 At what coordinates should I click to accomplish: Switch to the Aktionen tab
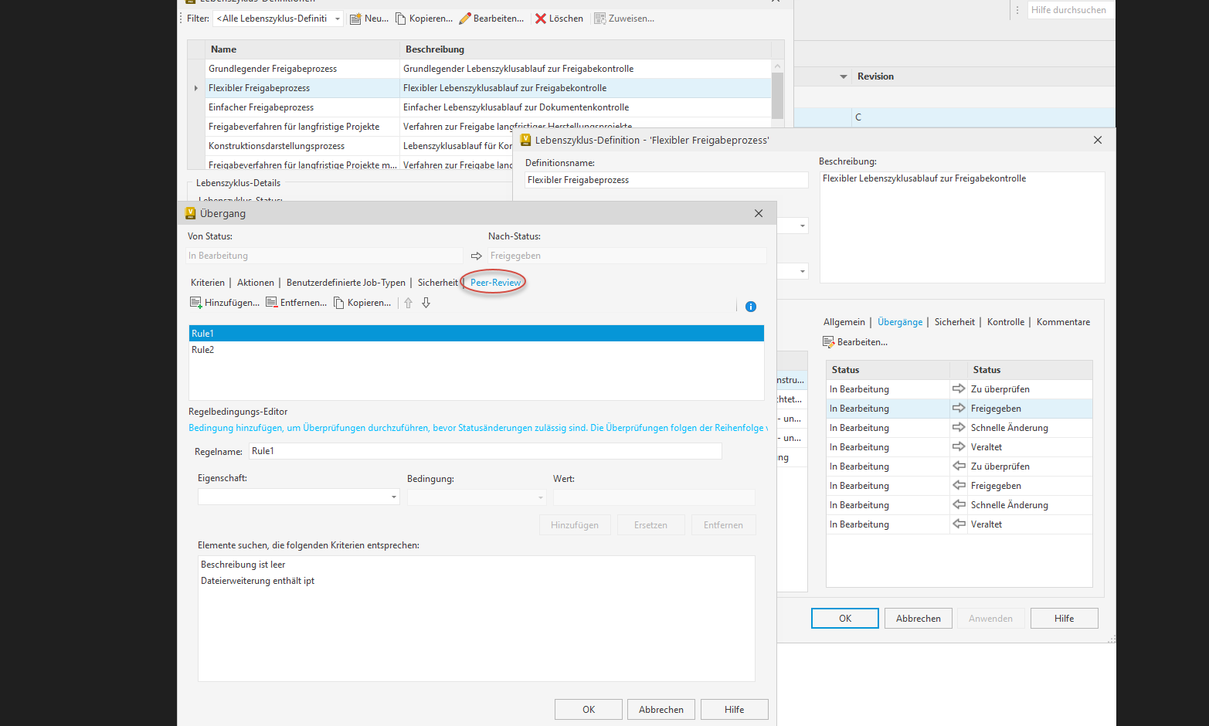[256, 283]
